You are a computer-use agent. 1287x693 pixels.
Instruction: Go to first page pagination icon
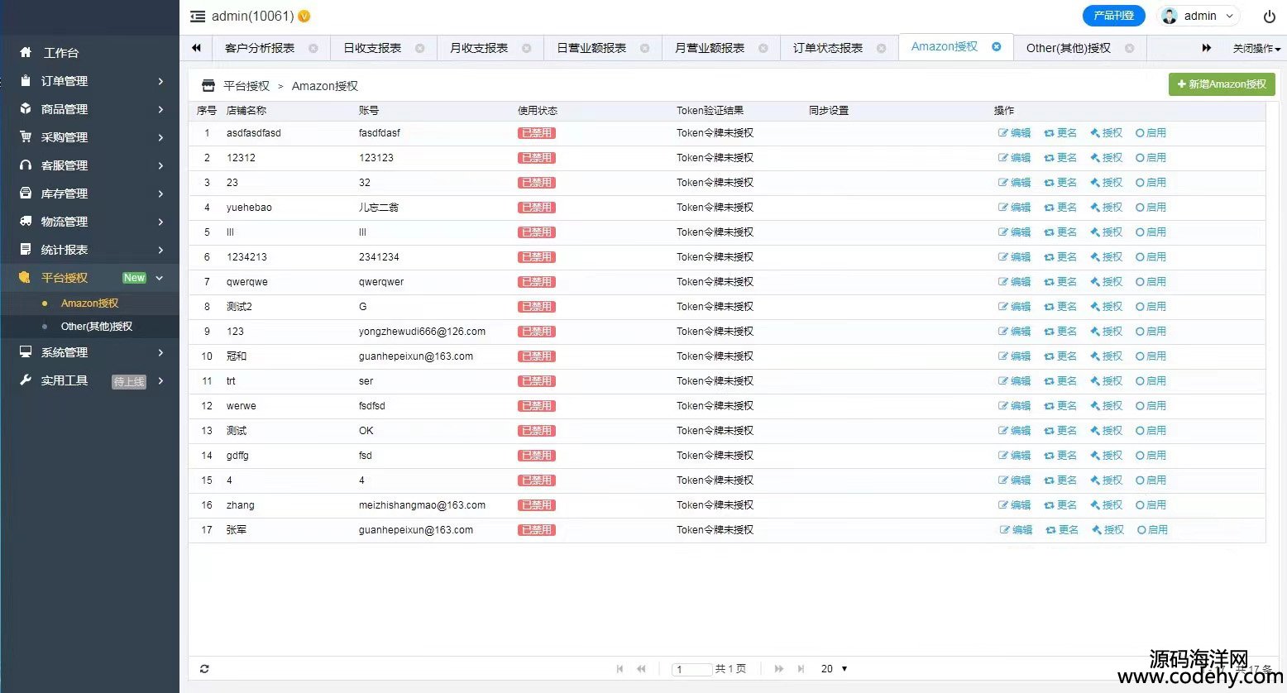[x=620, y=669]
